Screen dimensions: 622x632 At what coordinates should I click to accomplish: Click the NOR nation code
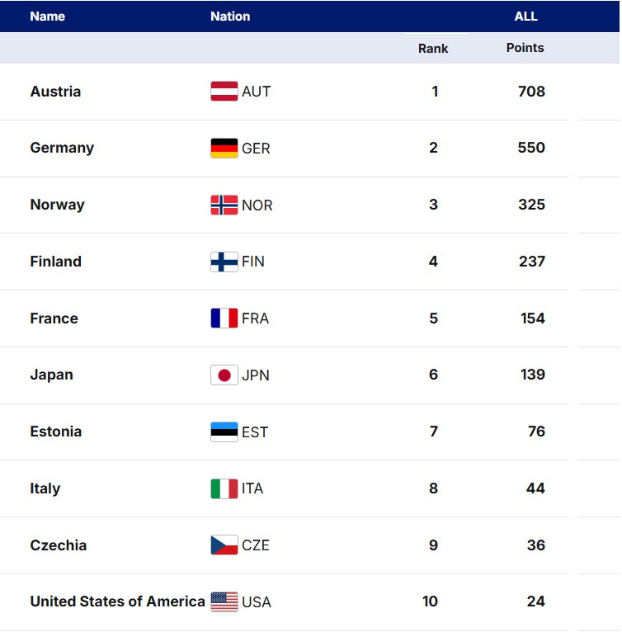click(x=257, y=205)
